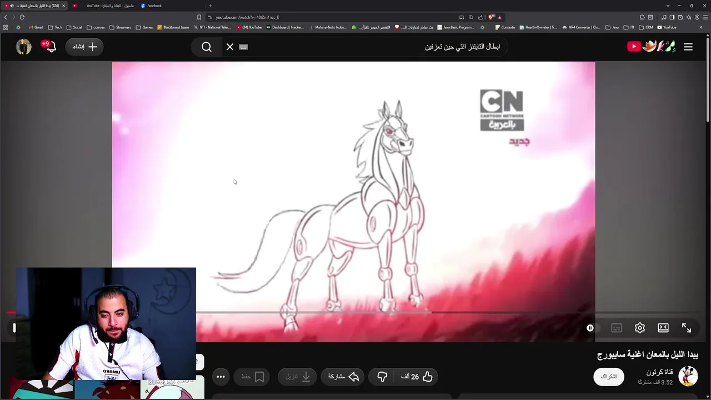Image resolution: width=711 pixels, height=400 pixels.
Task: Click the search magnifier button
Action: 207,47
